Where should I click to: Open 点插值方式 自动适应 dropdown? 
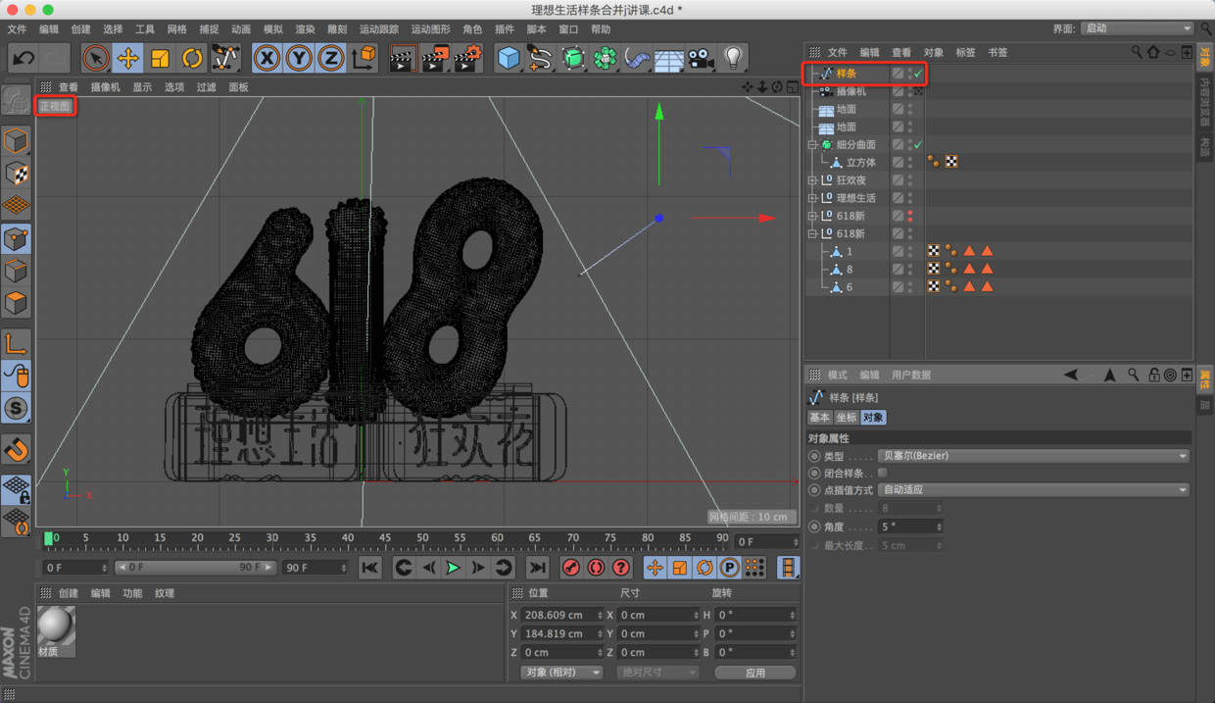coord(1034,490)
